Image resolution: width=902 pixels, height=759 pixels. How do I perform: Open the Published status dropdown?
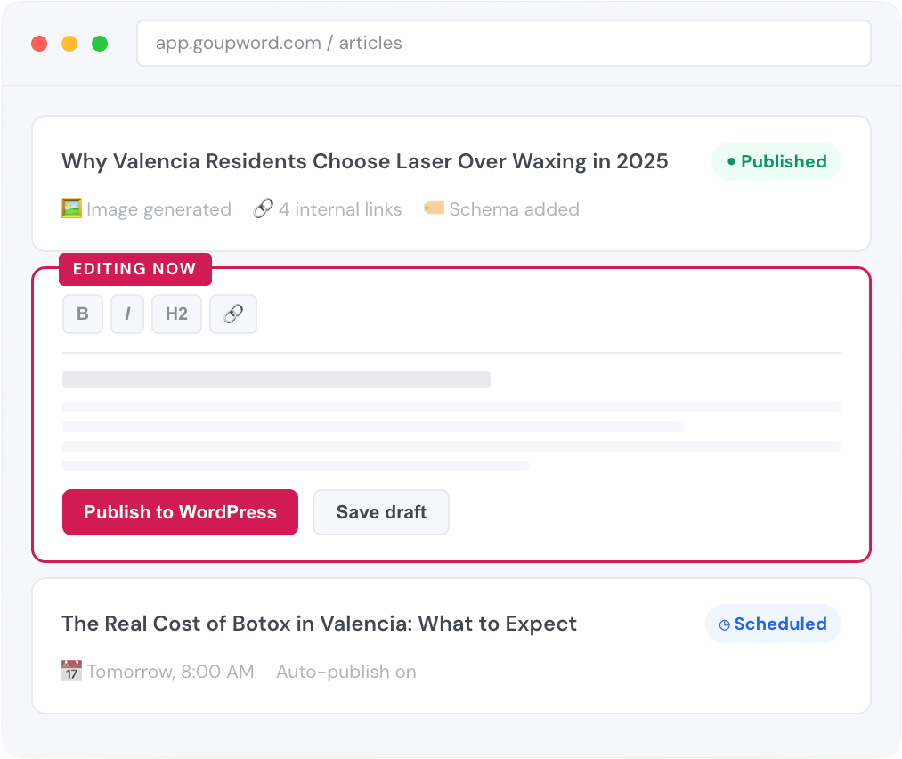click(776, 161)
